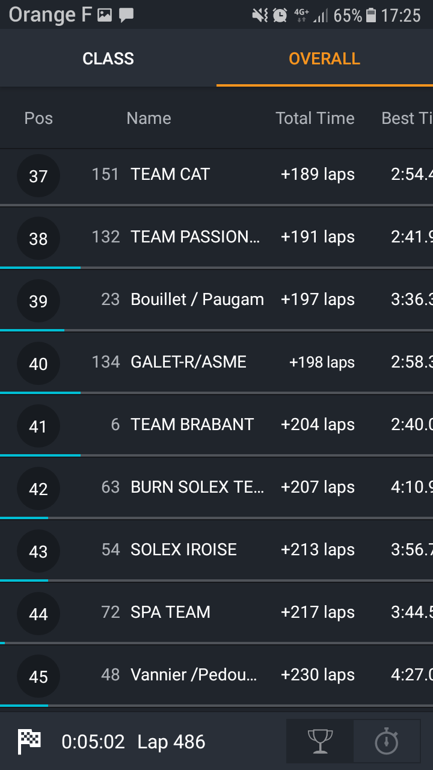This screenshot has width=433, height=770.
Task: Tap the checkered flag icon
Action: click(29, 741)
